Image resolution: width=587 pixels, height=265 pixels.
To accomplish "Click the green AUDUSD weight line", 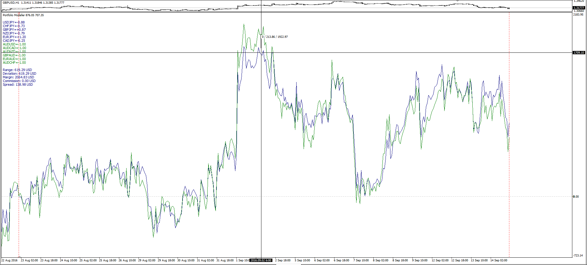I will point(14,44).
